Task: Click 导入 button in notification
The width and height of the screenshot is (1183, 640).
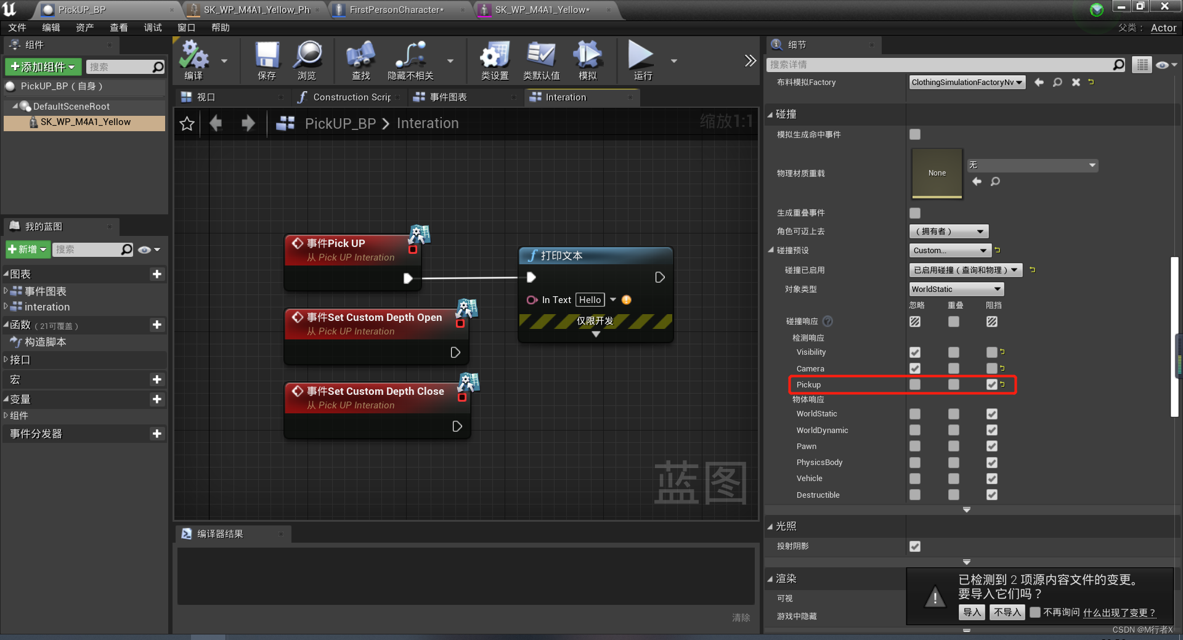Action: [x=972, y=612]
